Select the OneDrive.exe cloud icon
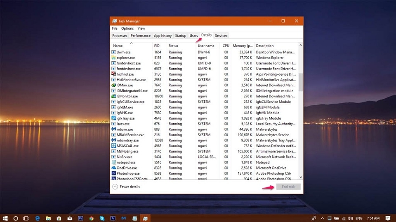The image size is (396, 222). point(114,168)
